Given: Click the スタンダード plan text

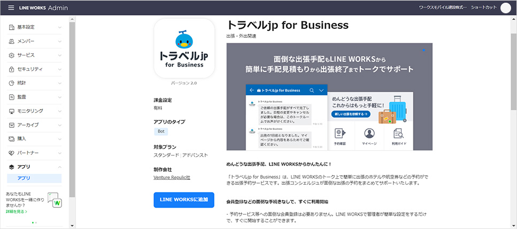Looking at the screenshot, I should pyautogui.click(x=166, y=155).
